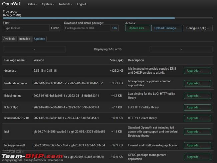
Task: Click the Configure opkg button
Action: pos(198,28)
